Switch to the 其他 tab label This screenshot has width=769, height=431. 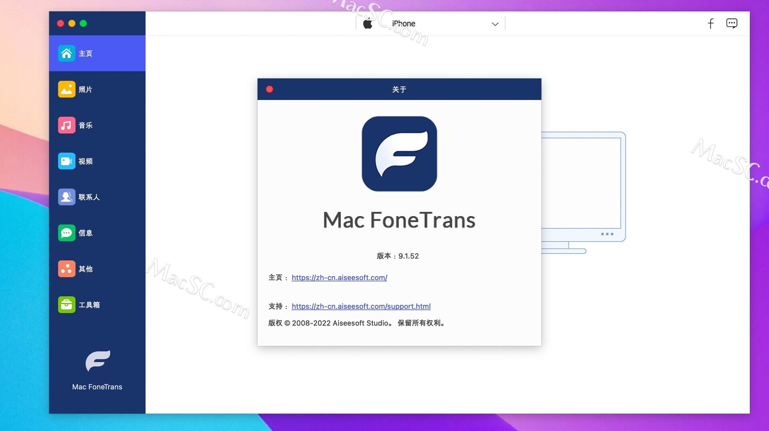pyautogui.click(x=86, y=269)
